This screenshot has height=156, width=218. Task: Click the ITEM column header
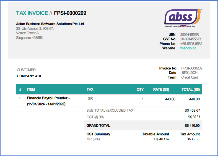(x=31, y=90)
